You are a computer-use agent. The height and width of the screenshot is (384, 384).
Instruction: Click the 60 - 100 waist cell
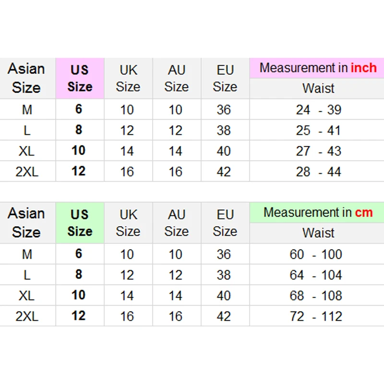pos(316,254)
